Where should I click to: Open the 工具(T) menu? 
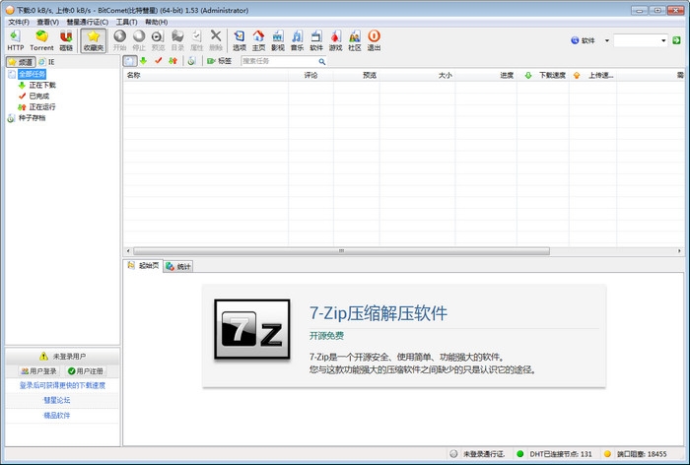point(127,22)
